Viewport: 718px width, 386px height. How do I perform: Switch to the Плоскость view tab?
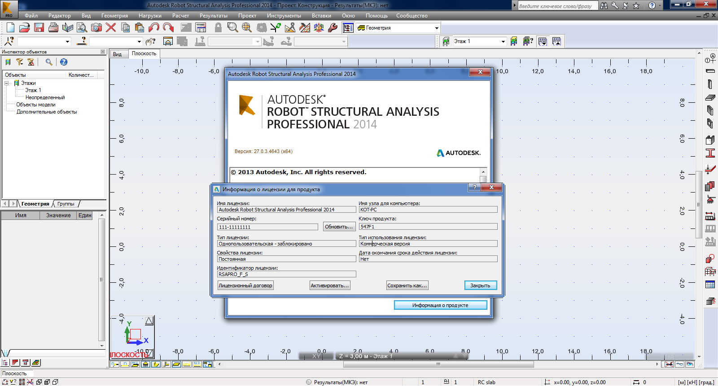[144, 53]
